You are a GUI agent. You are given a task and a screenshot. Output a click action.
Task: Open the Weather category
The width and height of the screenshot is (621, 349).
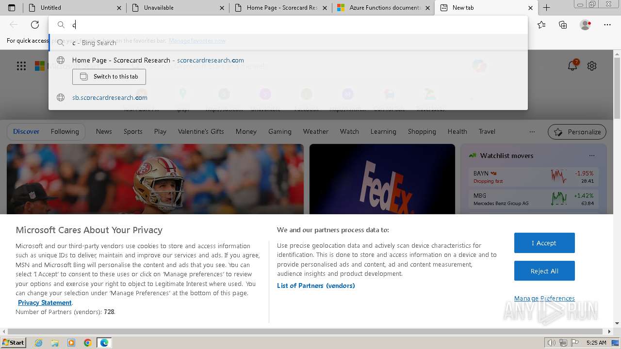click(315, 131)
